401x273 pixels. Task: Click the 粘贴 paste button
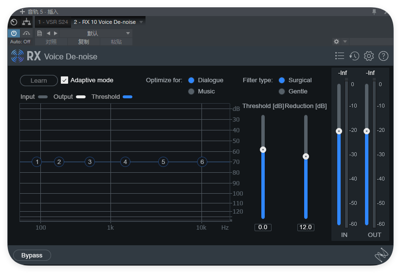[116, 42]
